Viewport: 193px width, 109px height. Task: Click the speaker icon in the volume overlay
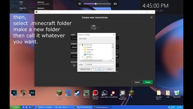[x=80, y=4]
